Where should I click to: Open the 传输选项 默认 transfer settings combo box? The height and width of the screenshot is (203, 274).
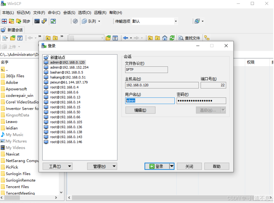click(x=154, y=21)
